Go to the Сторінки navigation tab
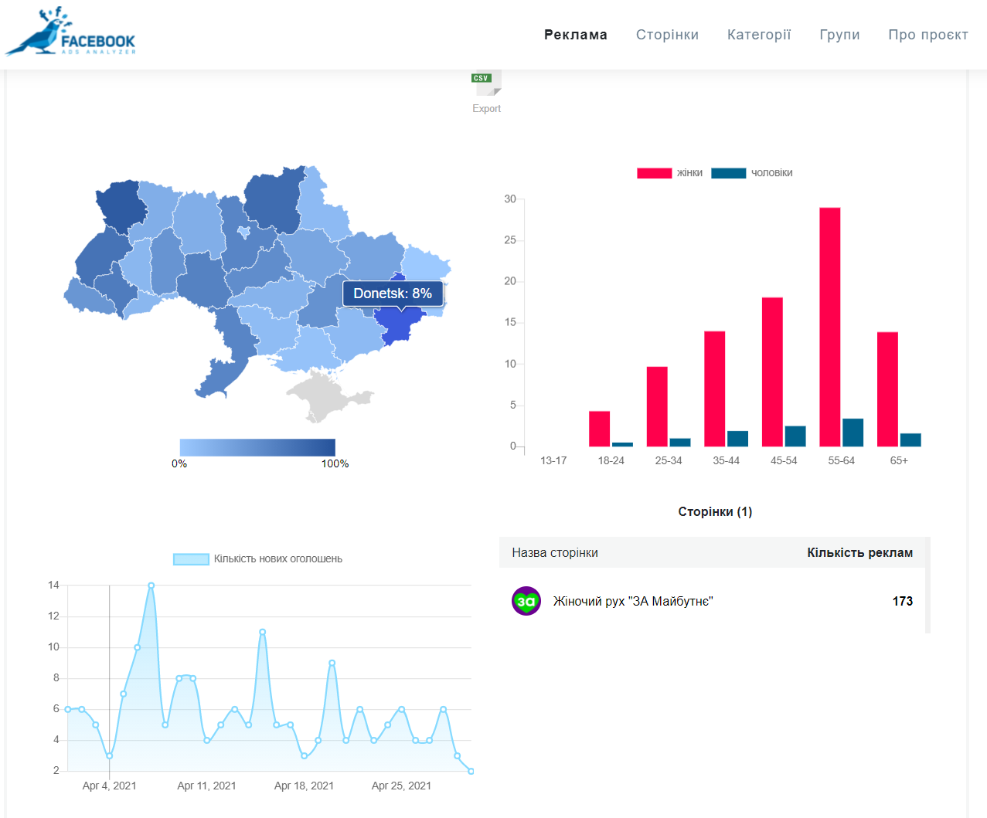Screen dimensions: 987x818 [x=667, y=35]
